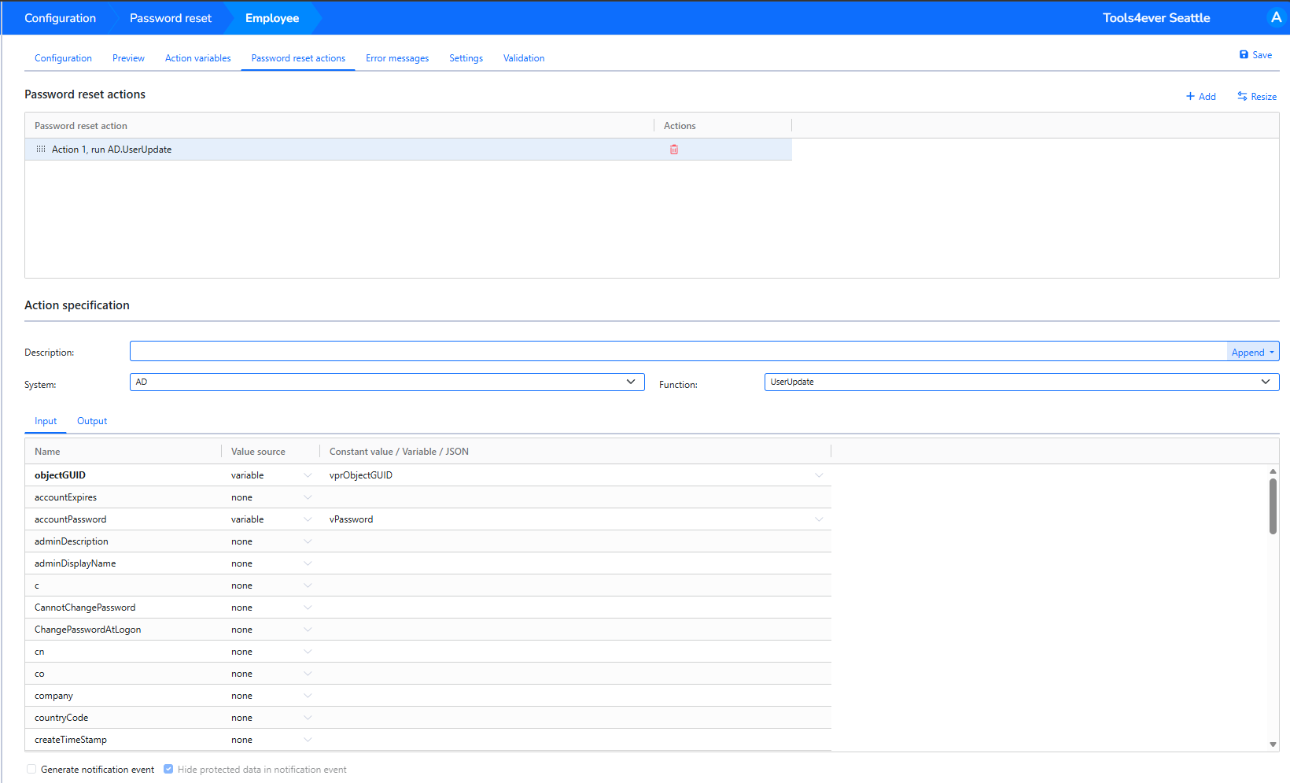Screen dimensions: 1290x783
Task: Open value source dropdown for countryCode
Action: click(308, 718)
